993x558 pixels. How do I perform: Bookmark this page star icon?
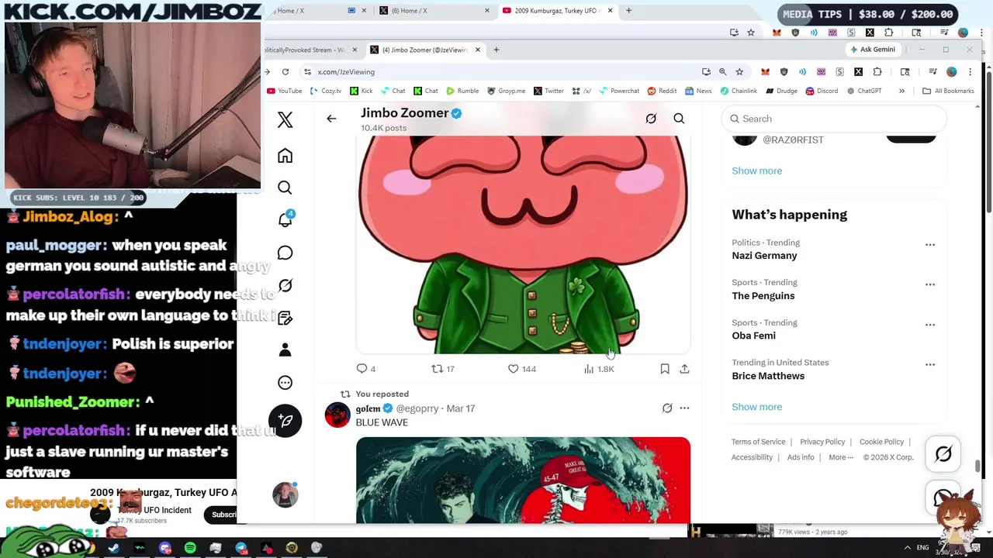pos(739,72)
